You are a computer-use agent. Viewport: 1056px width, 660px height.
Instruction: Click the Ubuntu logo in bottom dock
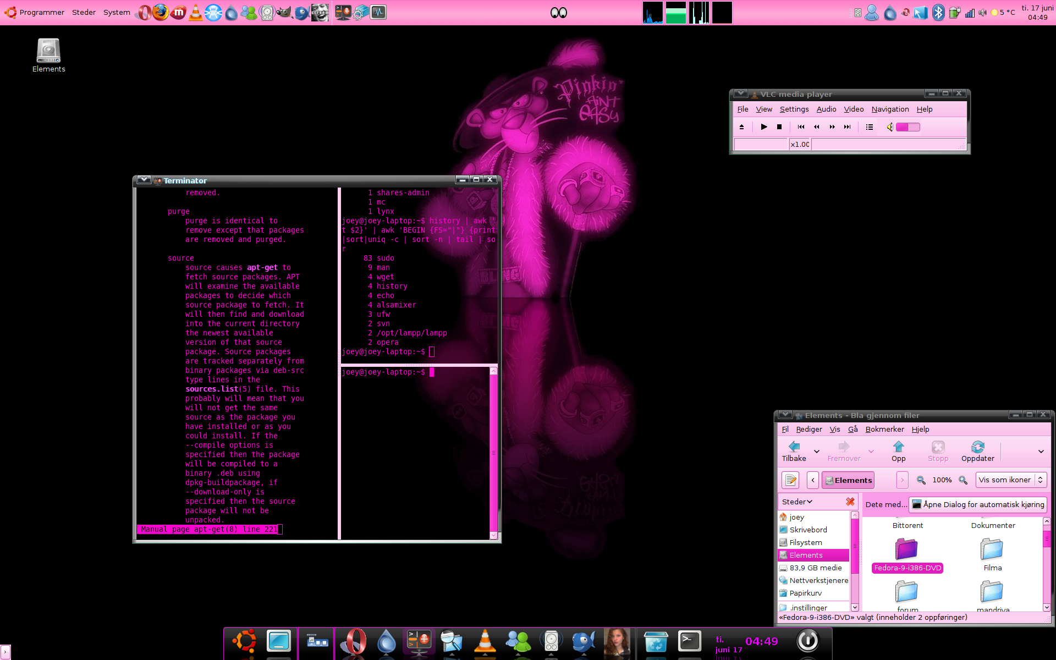pos(245,642)
